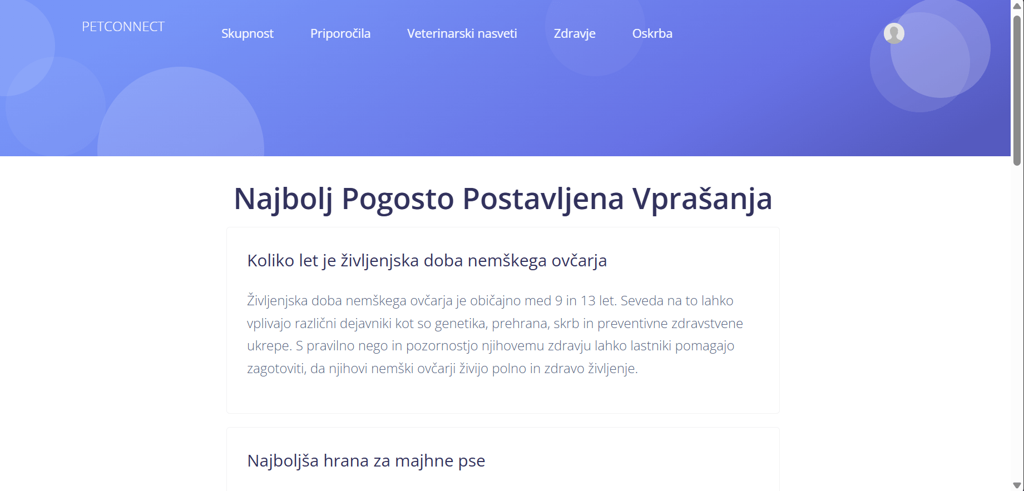Open Veterinarski nasveti in navigation
The height and width of the screenshot is (491, 1024).
[462, 33]
